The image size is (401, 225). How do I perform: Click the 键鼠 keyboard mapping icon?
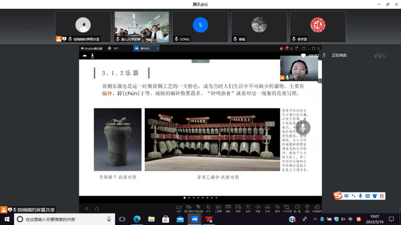[228, 208]
